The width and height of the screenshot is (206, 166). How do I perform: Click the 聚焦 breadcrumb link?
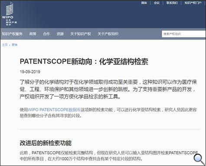[14, 45]
